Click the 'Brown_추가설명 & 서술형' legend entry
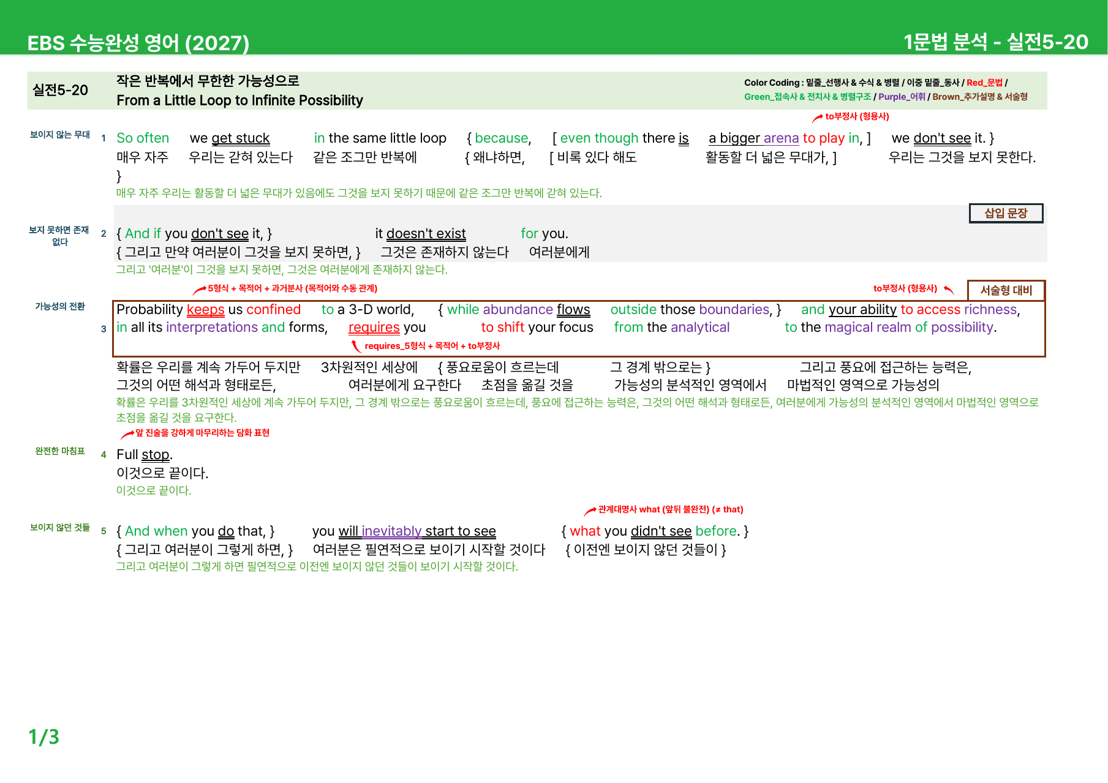 [980, 97]
